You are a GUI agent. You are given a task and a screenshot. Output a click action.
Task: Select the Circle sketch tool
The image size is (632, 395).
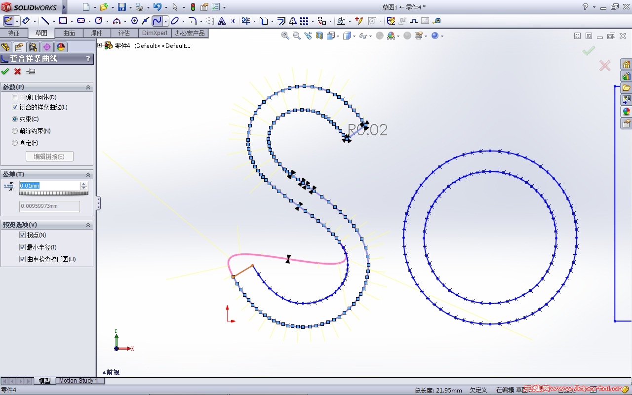[x=98, y=21]
